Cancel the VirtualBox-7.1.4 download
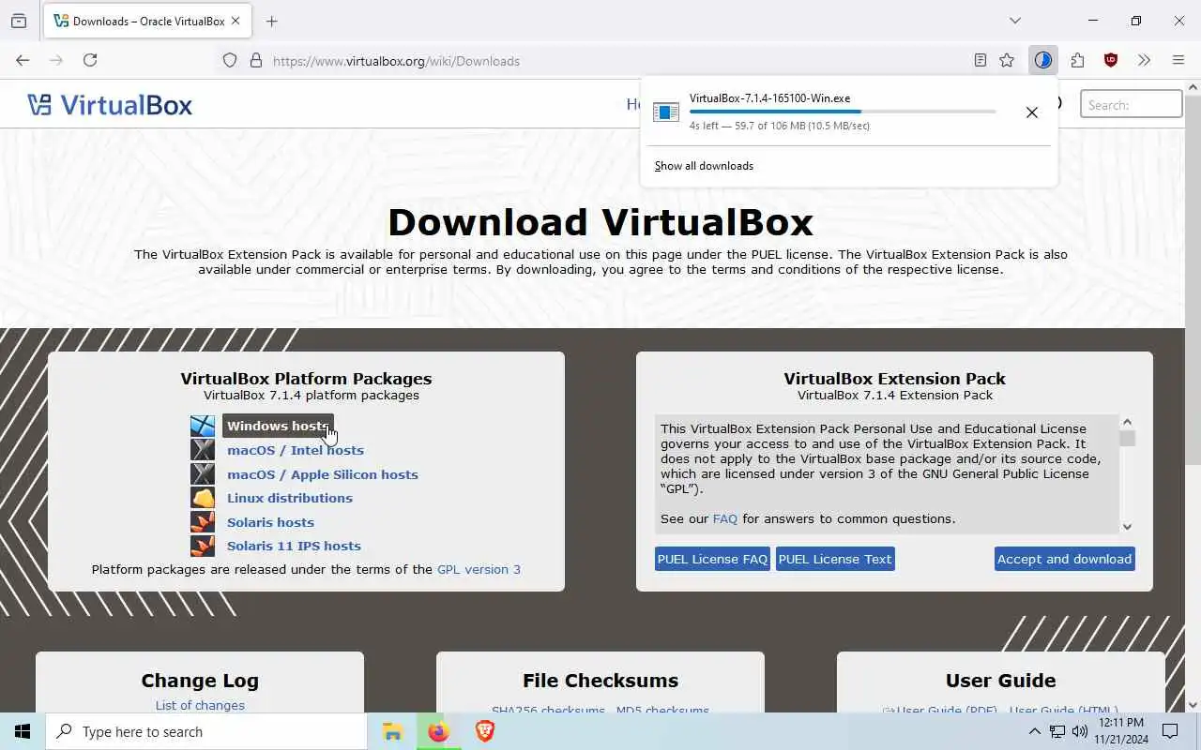Screen dimensions: 1201x750 (x=1032, y=112)
